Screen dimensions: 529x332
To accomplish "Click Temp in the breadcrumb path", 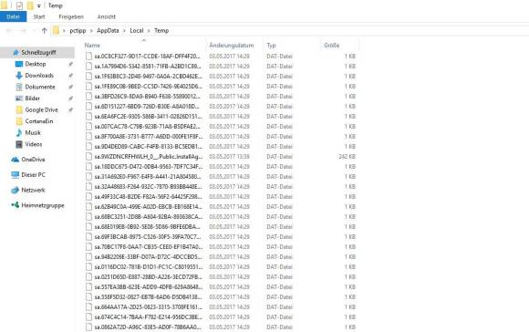I will (x=161, y=31).
